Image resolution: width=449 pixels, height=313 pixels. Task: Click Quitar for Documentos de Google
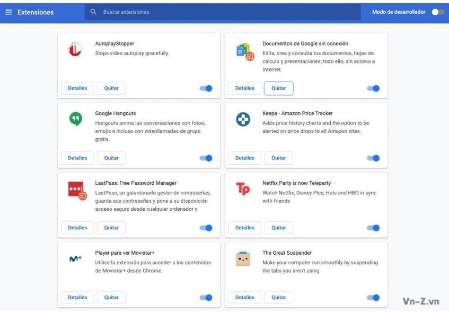tap(279, 88)
